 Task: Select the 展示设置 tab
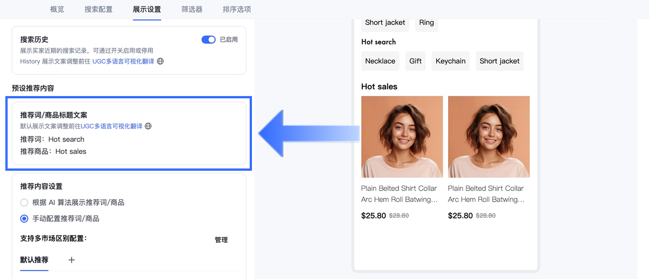click(147, 9)
